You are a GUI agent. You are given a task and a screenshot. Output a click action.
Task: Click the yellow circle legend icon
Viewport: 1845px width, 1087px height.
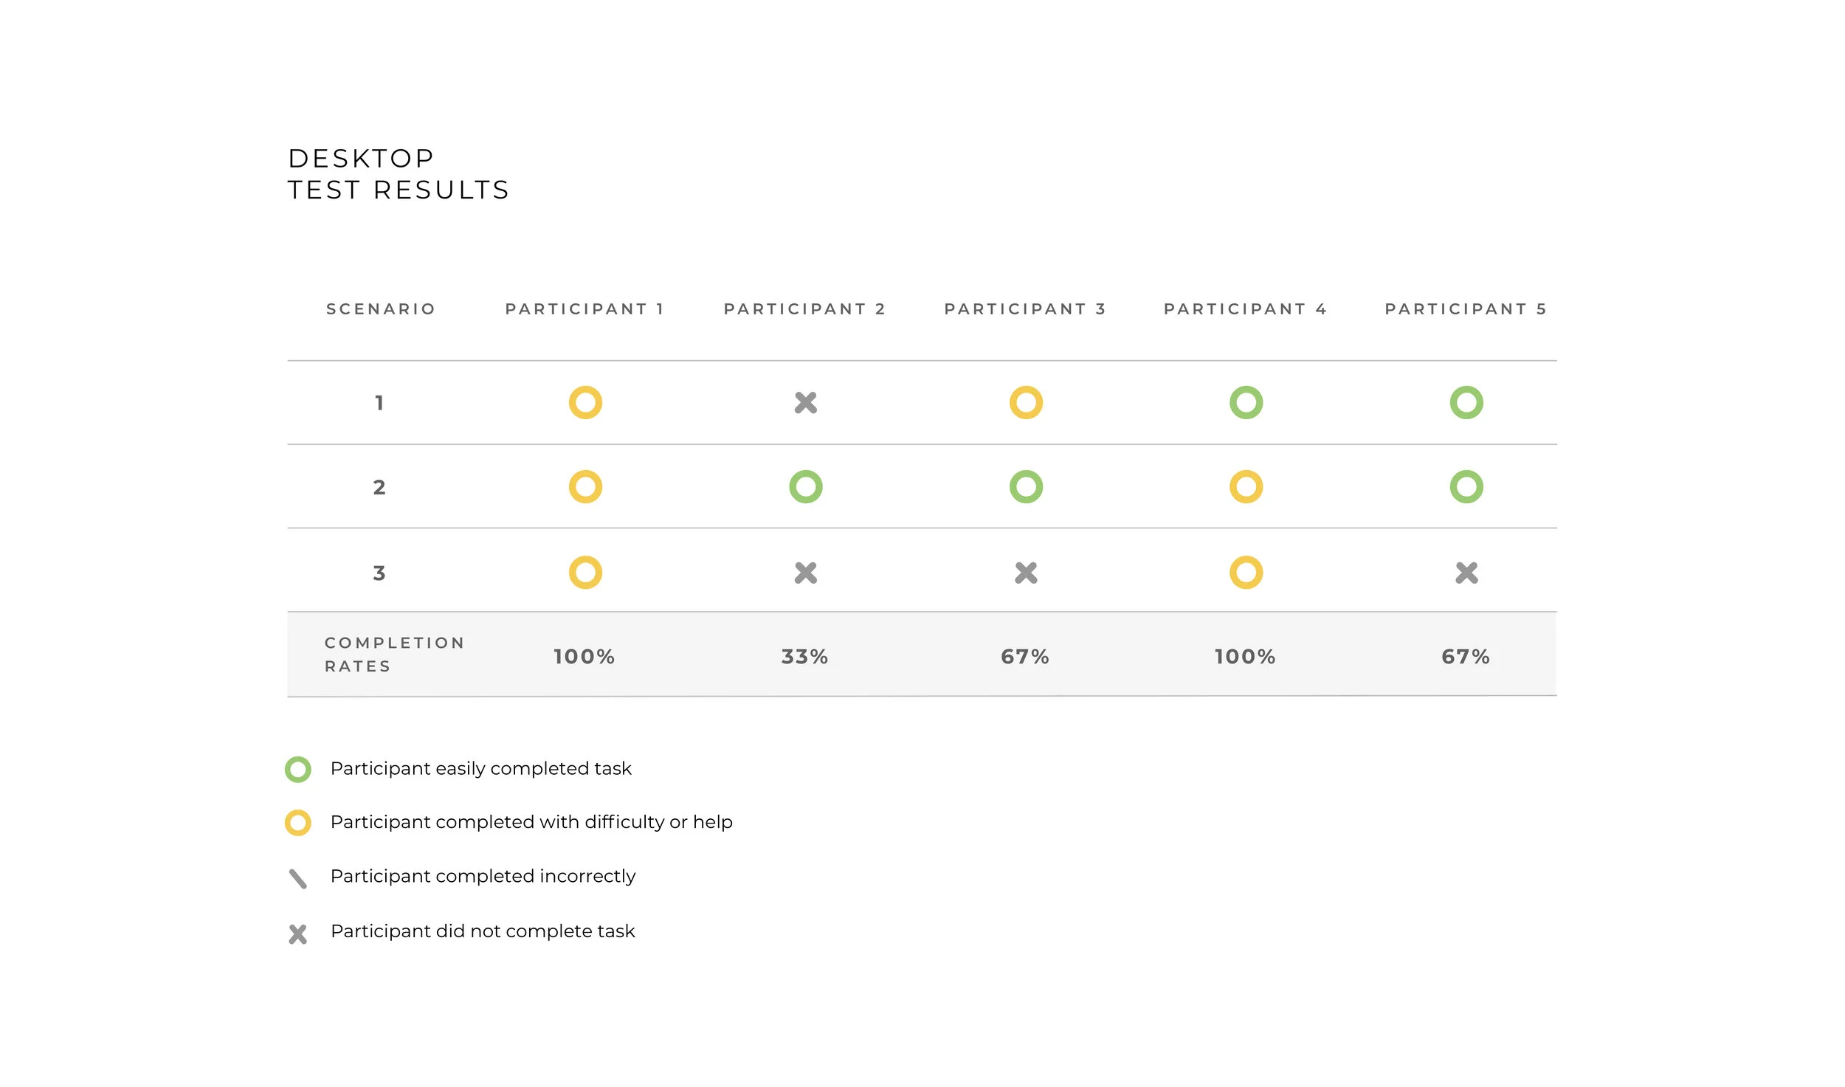tap(297, 823)
